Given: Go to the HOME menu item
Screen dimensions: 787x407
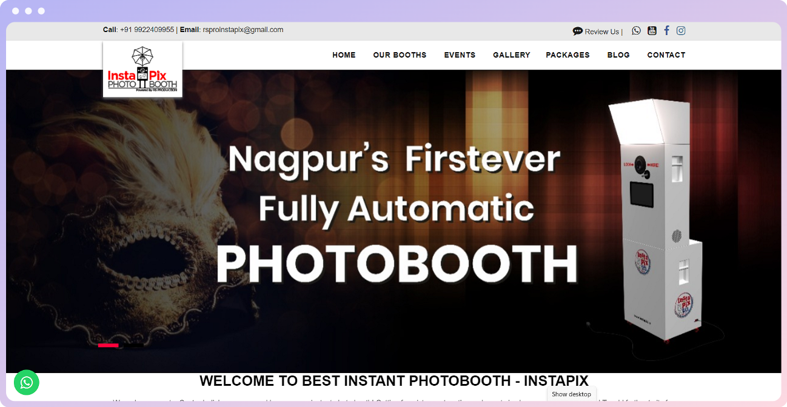Looking at the screenshot, I should pyautogui.click(x=344, y=55).
